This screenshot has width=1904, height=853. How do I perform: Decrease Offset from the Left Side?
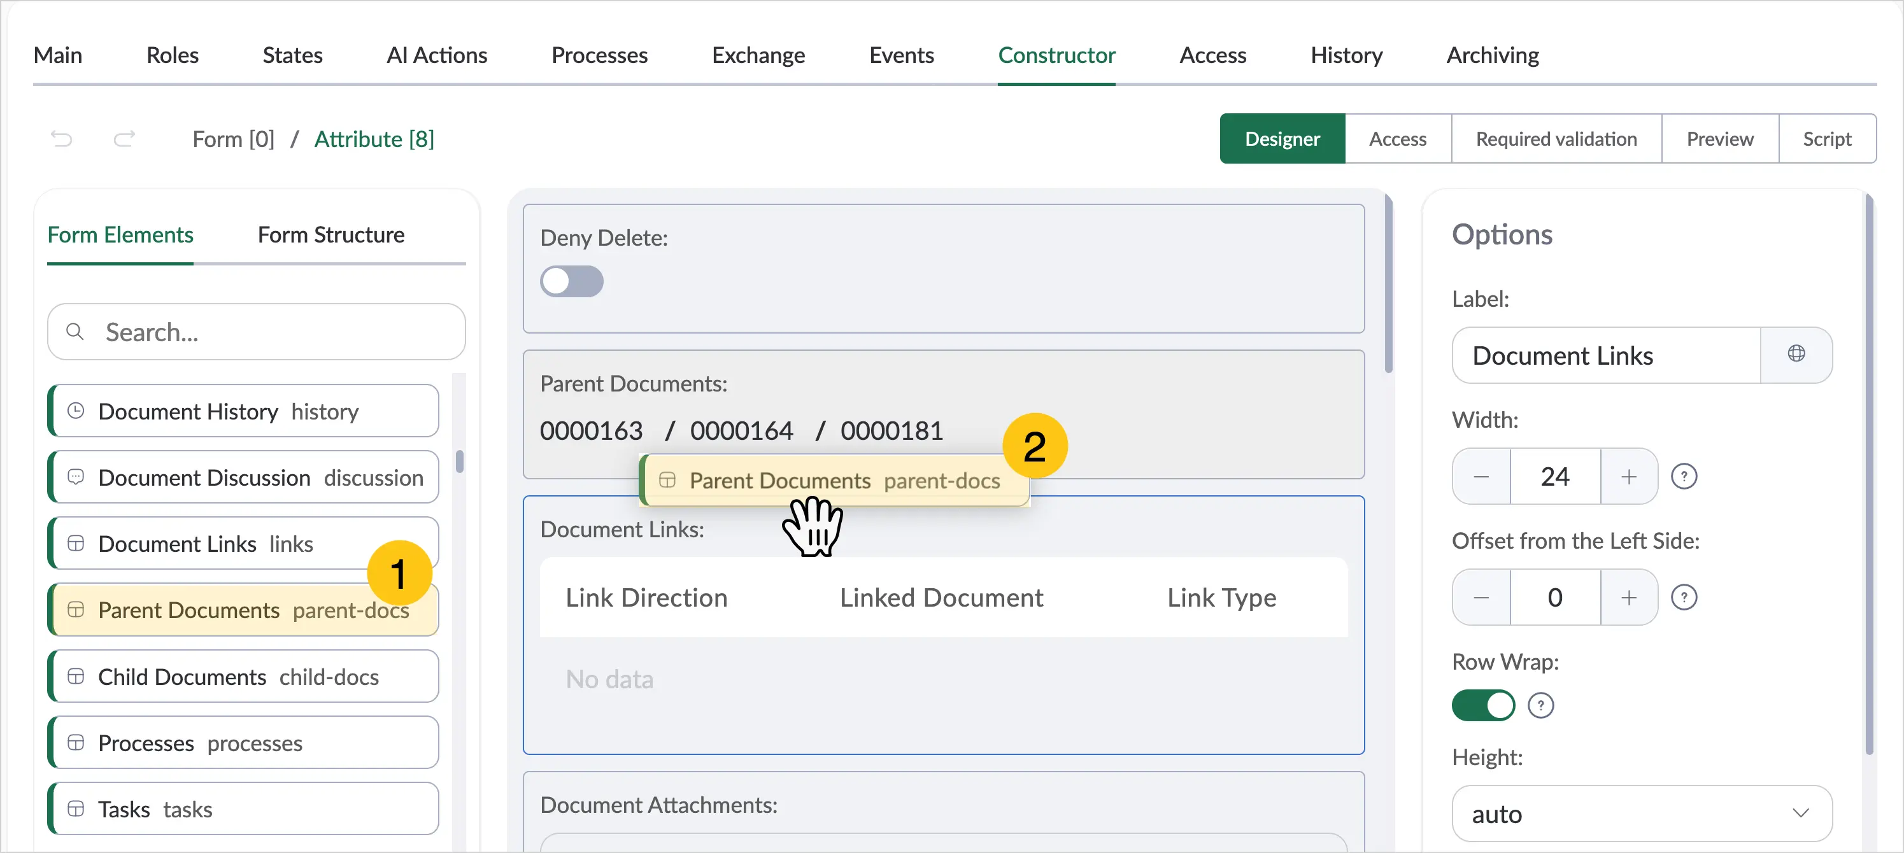pyautogui.click(x=1481, y=597)
